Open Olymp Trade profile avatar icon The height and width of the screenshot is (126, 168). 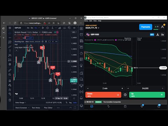click(x=162, y=27)
